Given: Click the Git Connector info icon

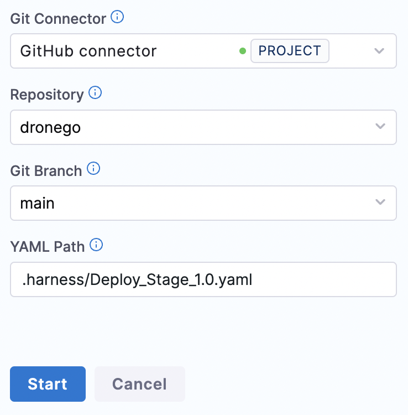Looking at the screenshot, I should [117, 17].
